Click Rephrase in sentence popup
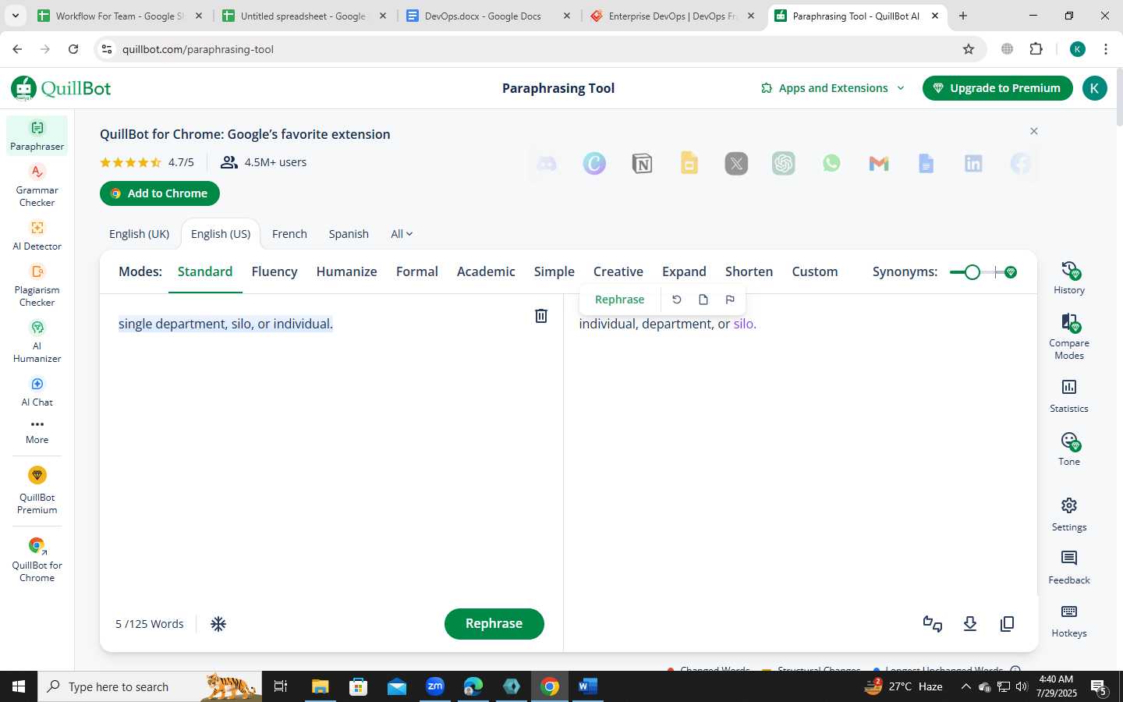 tap(619, 300)
